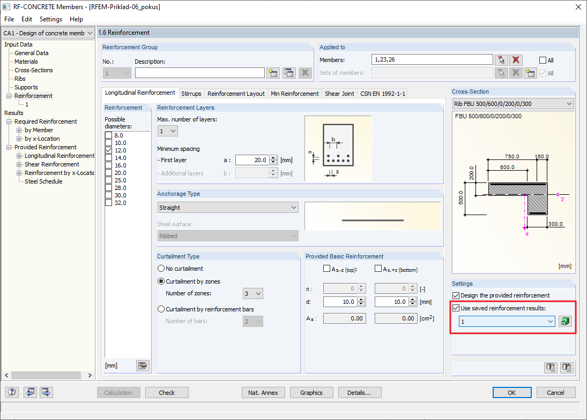Open the cross-section Rib FBU dropdown
Image resolution: width=587 pixels, height=420 pixels.
(x=513, y=104)
